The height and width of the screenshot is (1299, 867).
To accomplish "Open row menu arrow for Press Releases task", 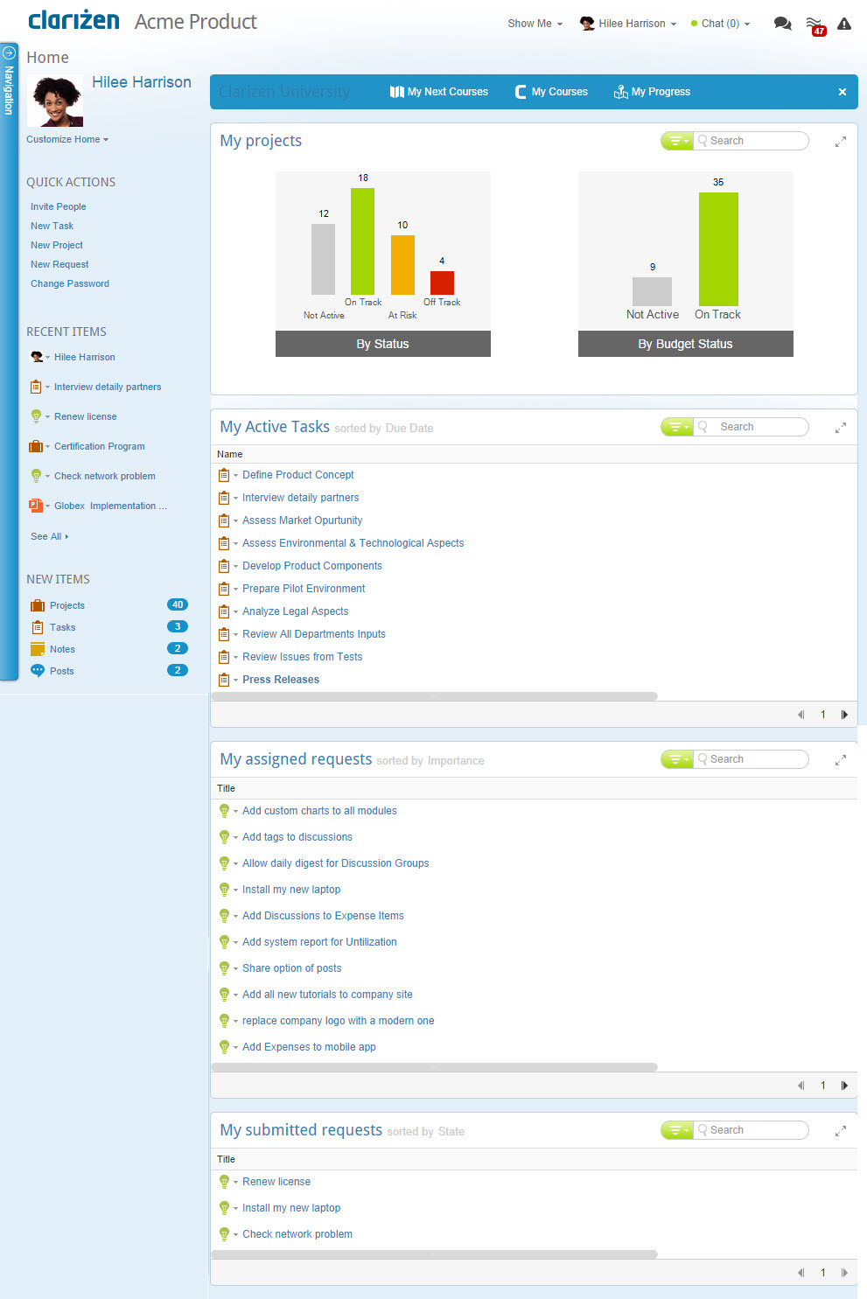I will point(235,680).
